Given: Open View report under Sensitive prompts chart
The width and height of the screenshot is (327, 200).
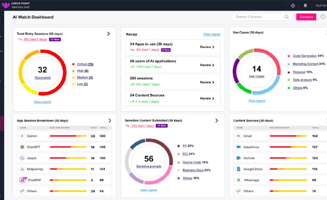Looking at the screenshot, I should pos(148,190).
